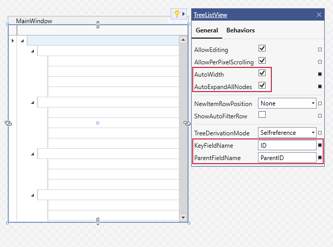Click the right margin chain link icon
This screenshot has height=247, width=333.
(x=187, y=123)
